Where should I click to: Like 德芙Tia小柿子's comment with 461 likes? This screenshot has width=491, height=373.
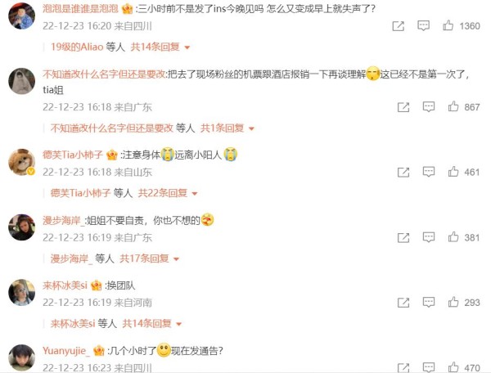(x=453, y=172)
